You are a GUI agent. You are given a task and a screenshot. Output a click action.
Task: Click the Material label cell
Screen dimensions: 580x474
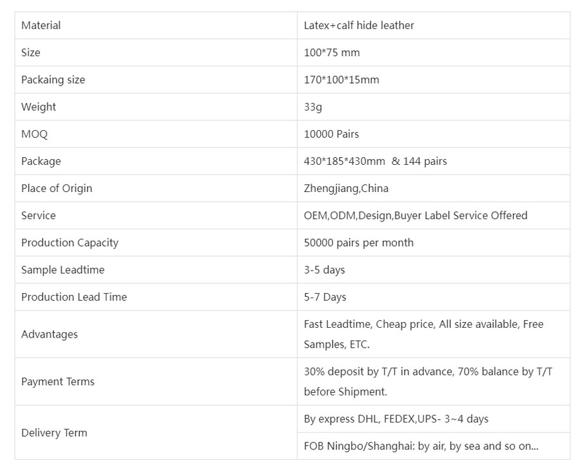[x=156, y=26]
